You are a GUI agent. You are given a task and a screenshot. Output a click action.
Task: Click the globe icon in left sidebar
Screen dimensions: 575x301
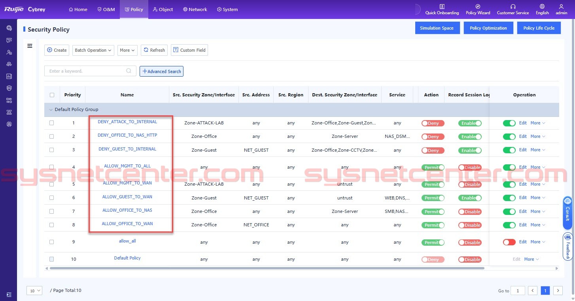(x=9, y=28)
